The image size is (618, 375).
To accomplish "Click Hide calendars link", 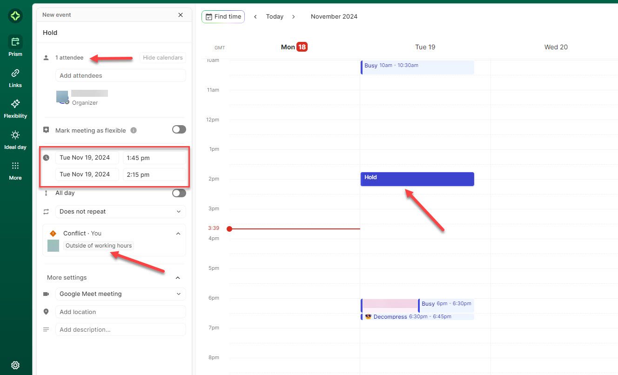I will pos(162,57).
